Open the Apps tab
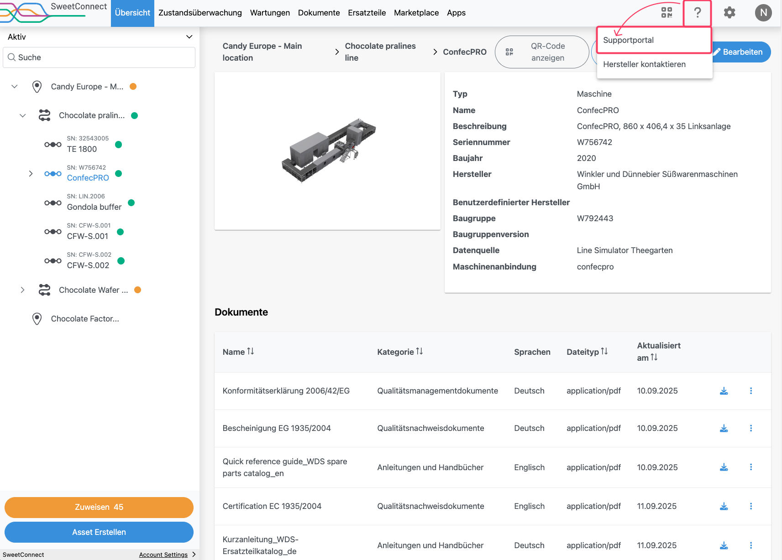The width and height of the screenshot is (782, 560). point(456,13)
